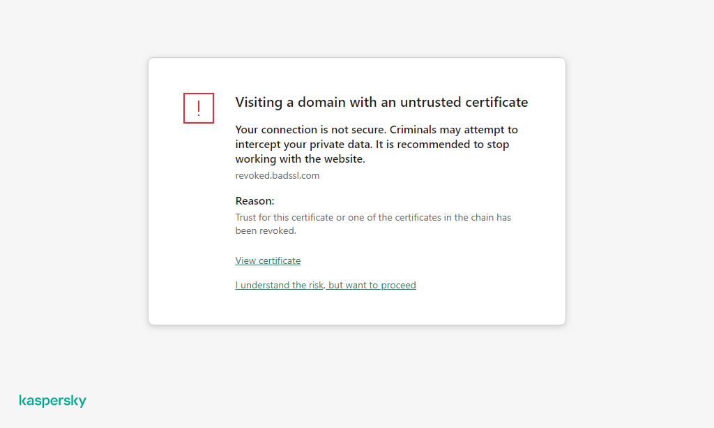
Task: Click I understand the risk, but want to proceed
Action: 325,285
